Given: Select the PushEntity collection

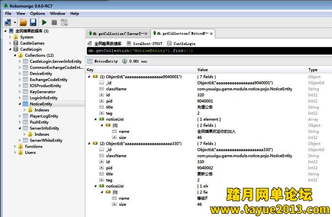Looking at the screenshot, I should tap(39, 122).
